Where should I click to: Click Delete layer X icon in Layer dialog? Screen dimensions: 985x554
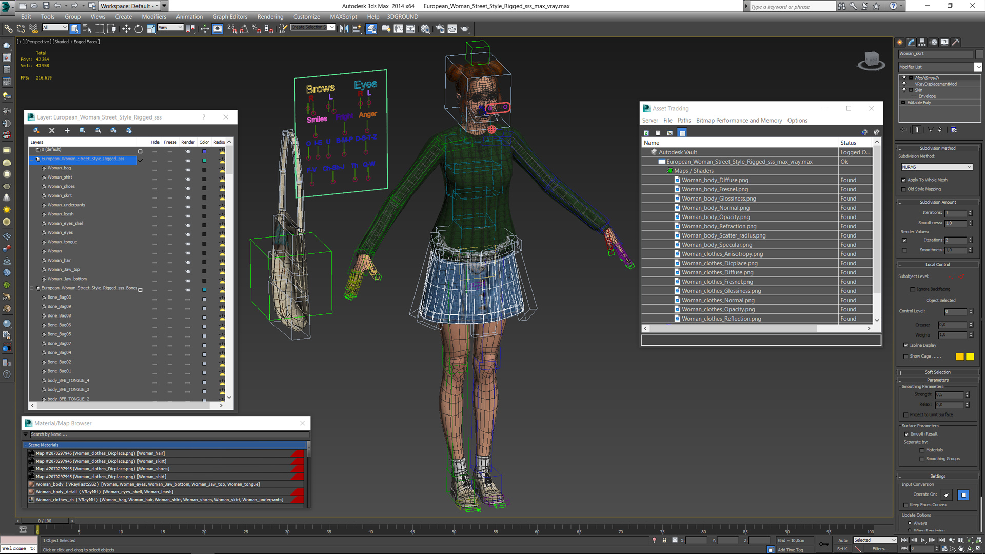coord(51,130)
